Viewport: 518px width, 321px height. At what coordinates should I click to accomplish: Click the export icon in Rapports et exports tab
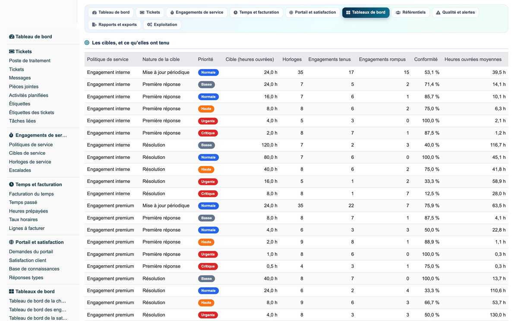coord(95,25)
